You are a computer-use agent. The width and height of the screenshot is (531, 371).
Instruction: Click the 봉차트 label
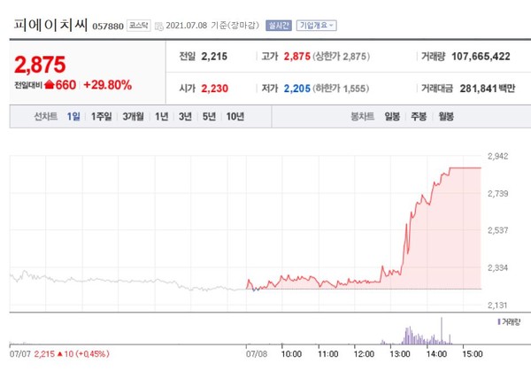click(362, 117)
